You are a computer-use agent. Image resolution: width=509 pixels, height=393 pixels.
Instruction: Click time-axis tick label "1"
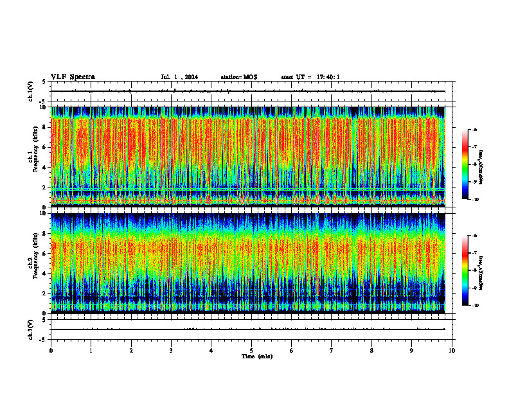click(91, 351)
